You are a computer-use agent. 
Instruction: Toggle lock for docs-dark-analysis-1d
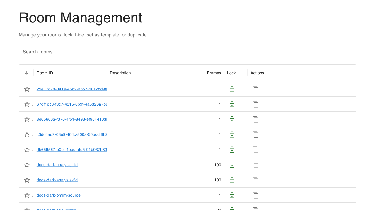click(x=232, y=165)
